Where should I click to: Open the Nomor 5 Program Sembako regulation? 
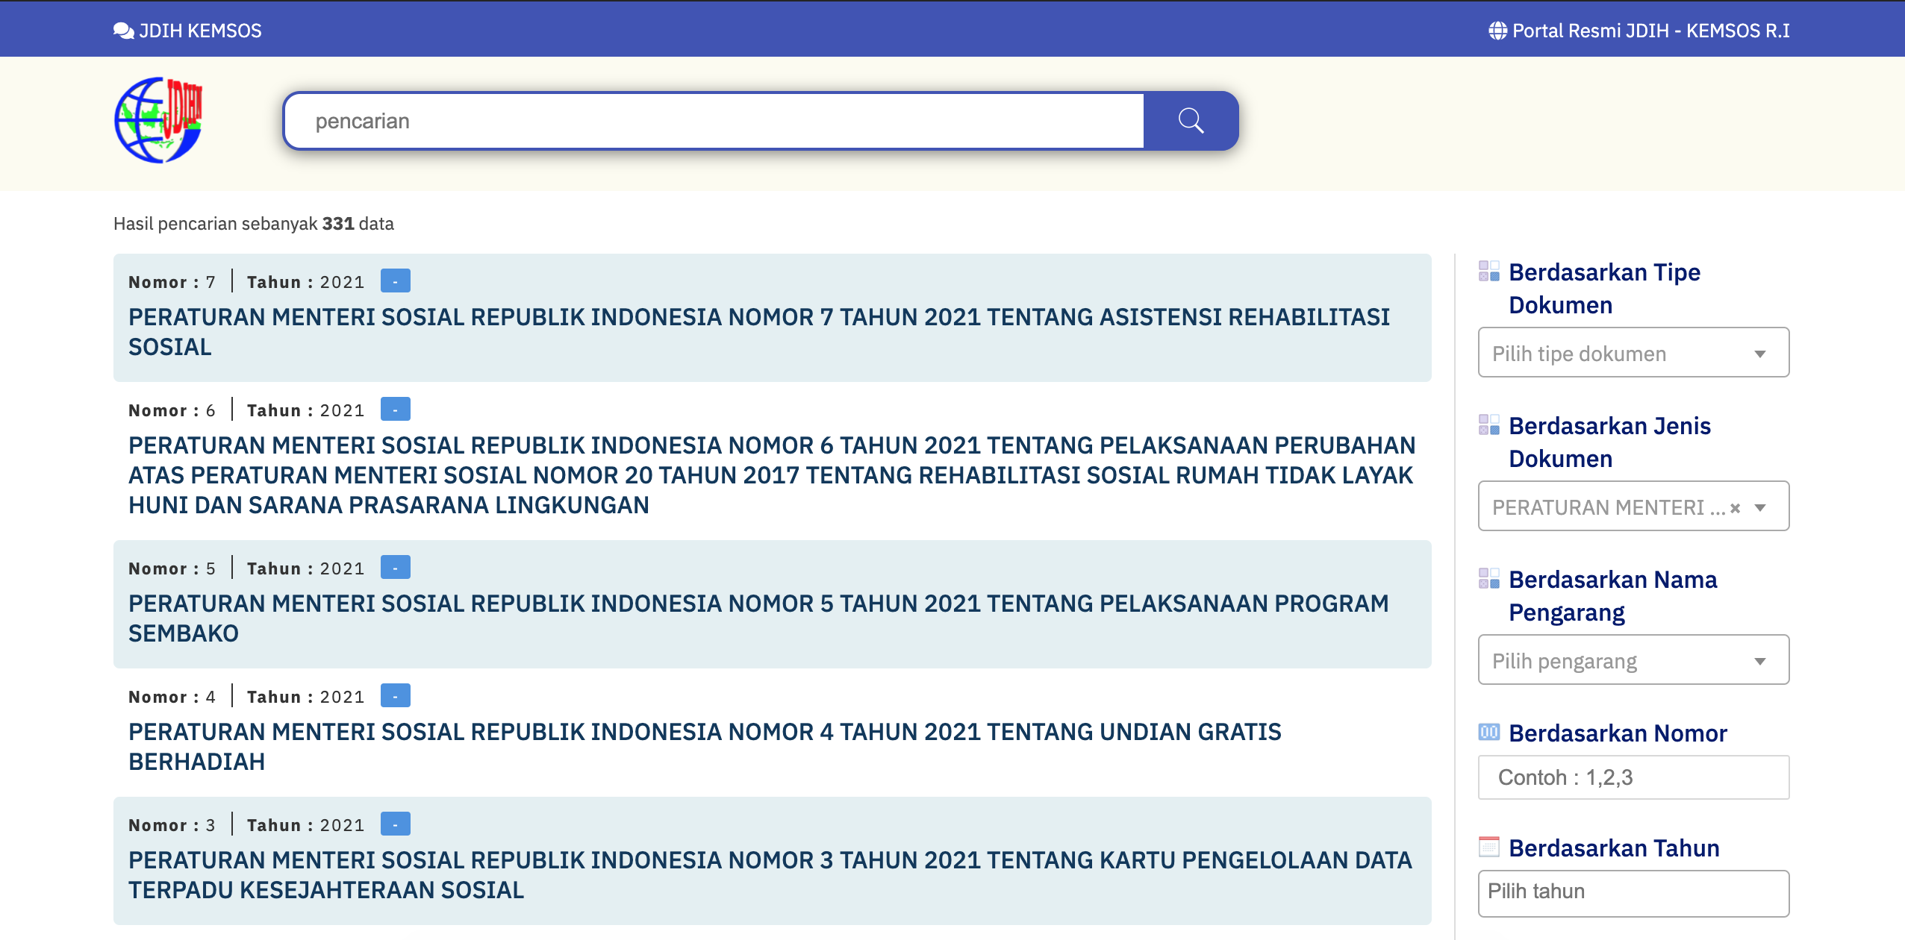coord(758,618)
